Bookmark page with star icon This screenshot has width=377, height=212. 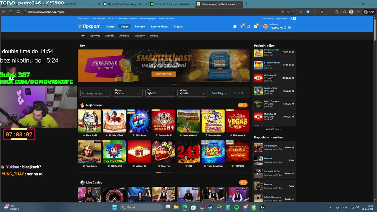294,12
